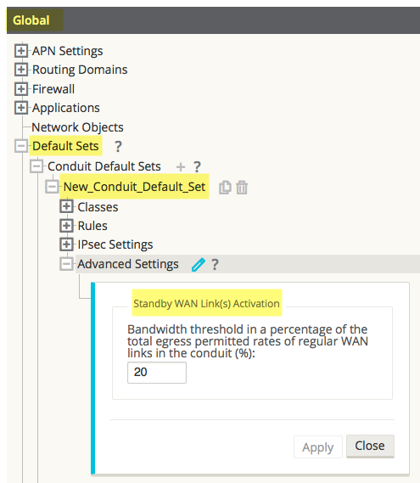Image resolution: width=420 pixels, height=483 pixels.
Task: Delete New_Conduit_Default_Set with trash icon
Action: (242, 188)
